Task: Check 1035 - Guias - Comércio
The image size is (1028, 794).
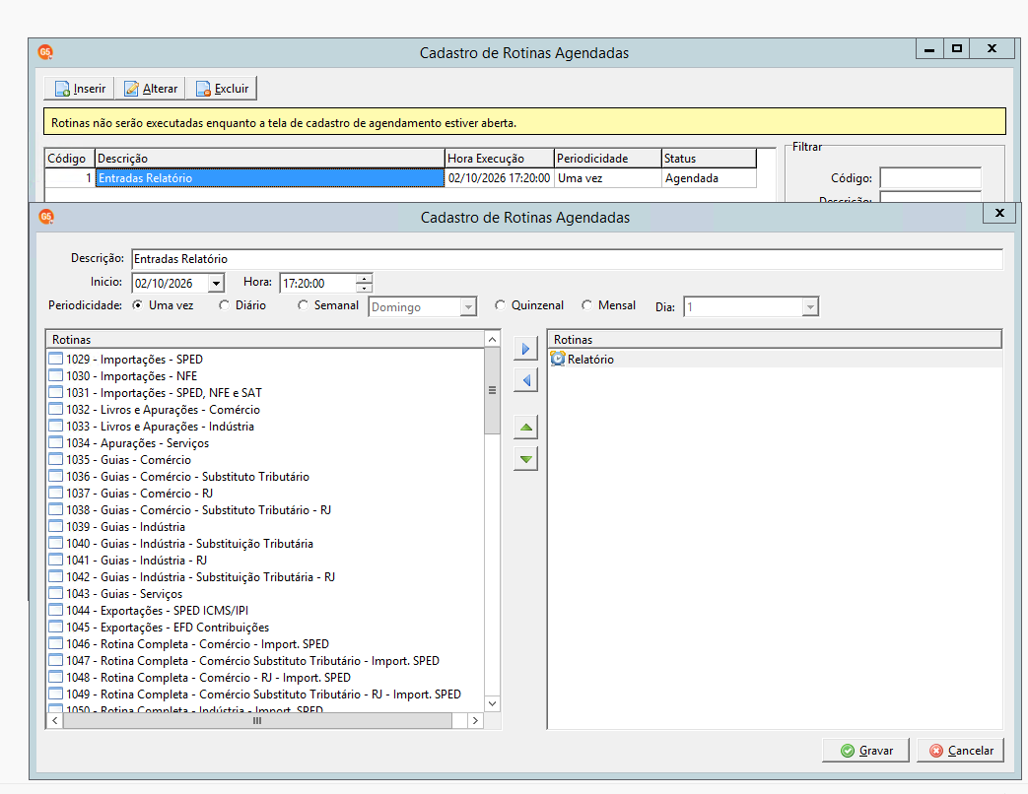Action: [56, 460]
